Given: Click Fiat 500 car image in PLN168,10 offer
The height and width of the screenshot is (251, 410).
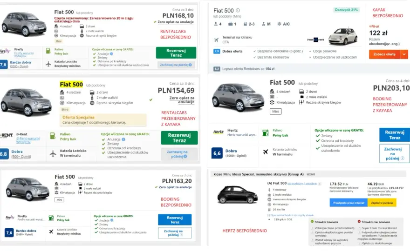Looking at the screenshot, I should tap(24, 24).
